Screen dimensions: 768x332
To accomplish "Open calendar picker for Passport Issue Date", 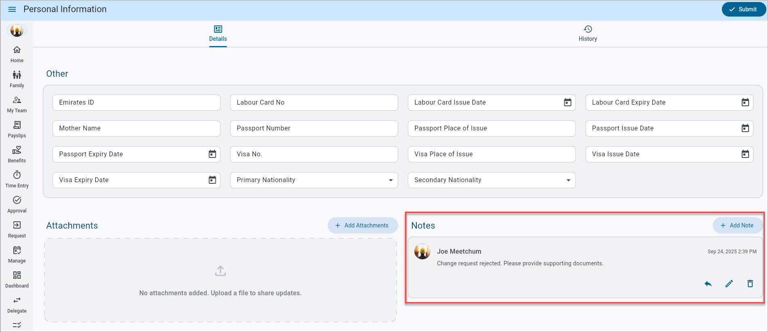I will [x=745, y=128].
